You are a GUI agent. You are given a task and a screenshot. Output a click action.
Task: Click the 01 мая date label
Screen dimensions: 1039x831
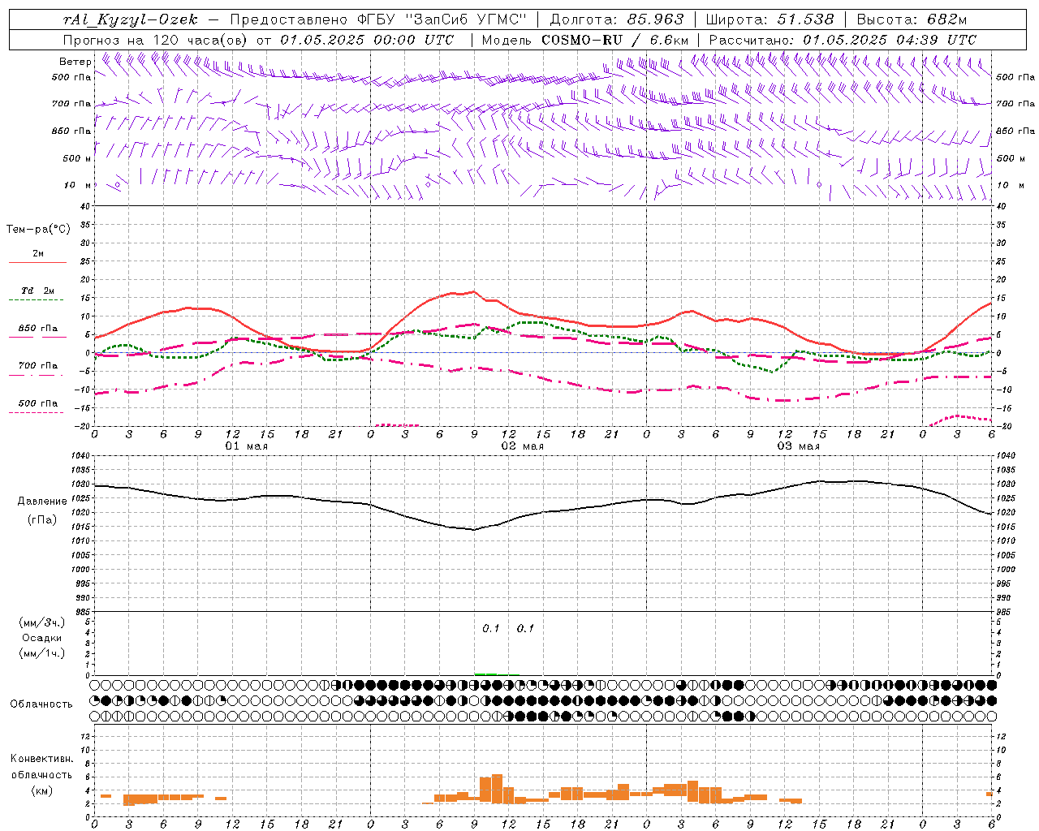click(x=247, y=446)
